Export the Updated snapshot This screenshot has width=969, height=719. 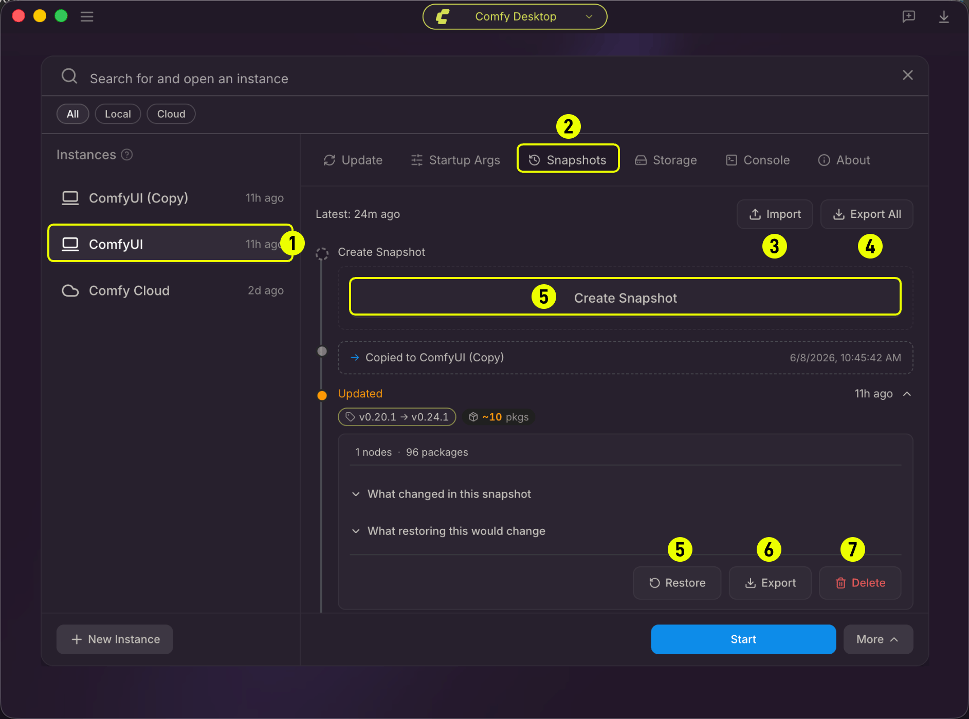coord(770,583)
